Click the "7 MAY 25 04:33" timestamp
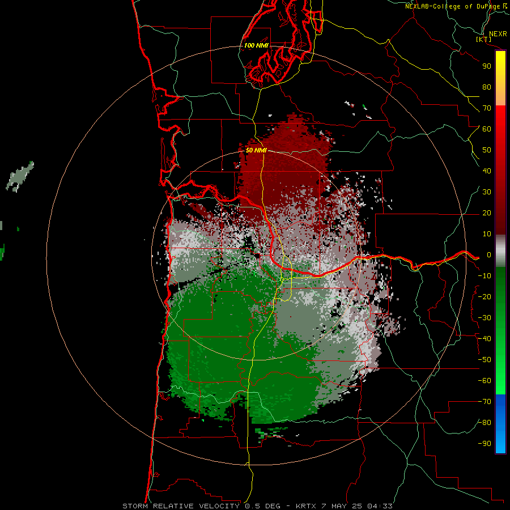 click(357, 506)
